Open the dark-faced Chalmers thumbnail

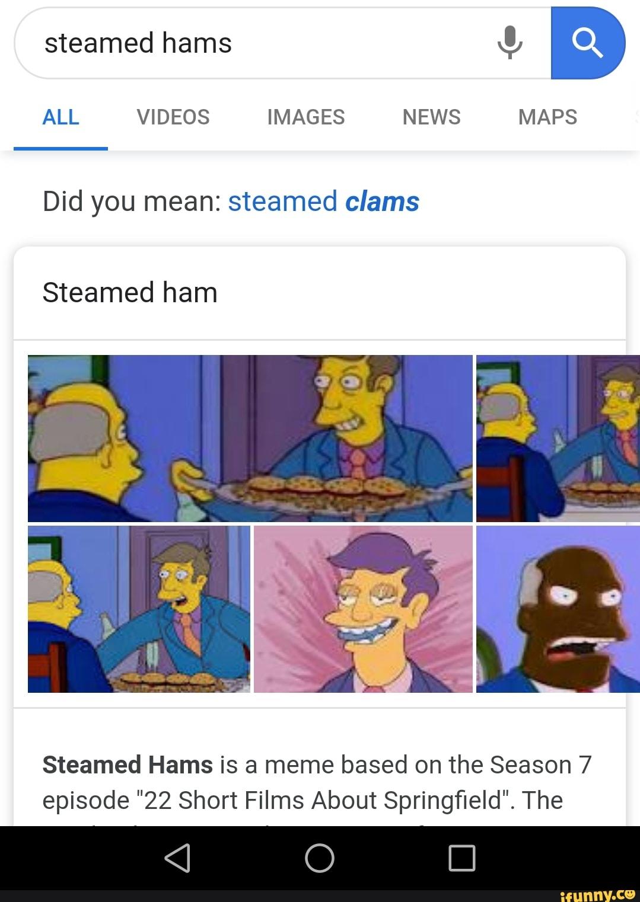pyautogui.click(x=558, y=609)
